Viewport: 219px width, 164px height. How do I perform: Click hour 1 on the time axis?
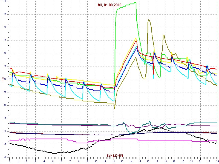coord(18,161)
